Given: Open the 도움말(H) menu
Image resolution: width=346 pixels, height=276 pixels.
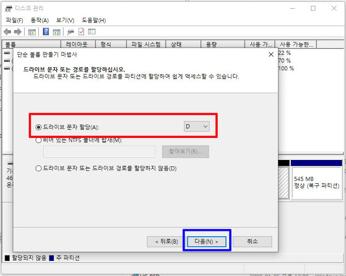Looking at the screenshot, I should [94, 20].
